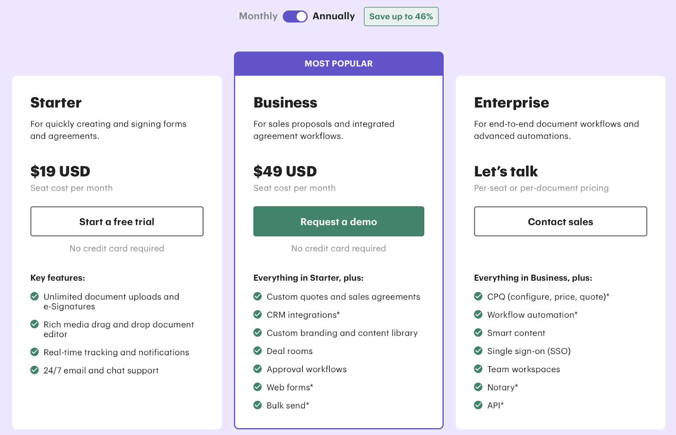The image size is (676, 435).
Task: Request a demo of the Business plan
Action: coord(338,221)
